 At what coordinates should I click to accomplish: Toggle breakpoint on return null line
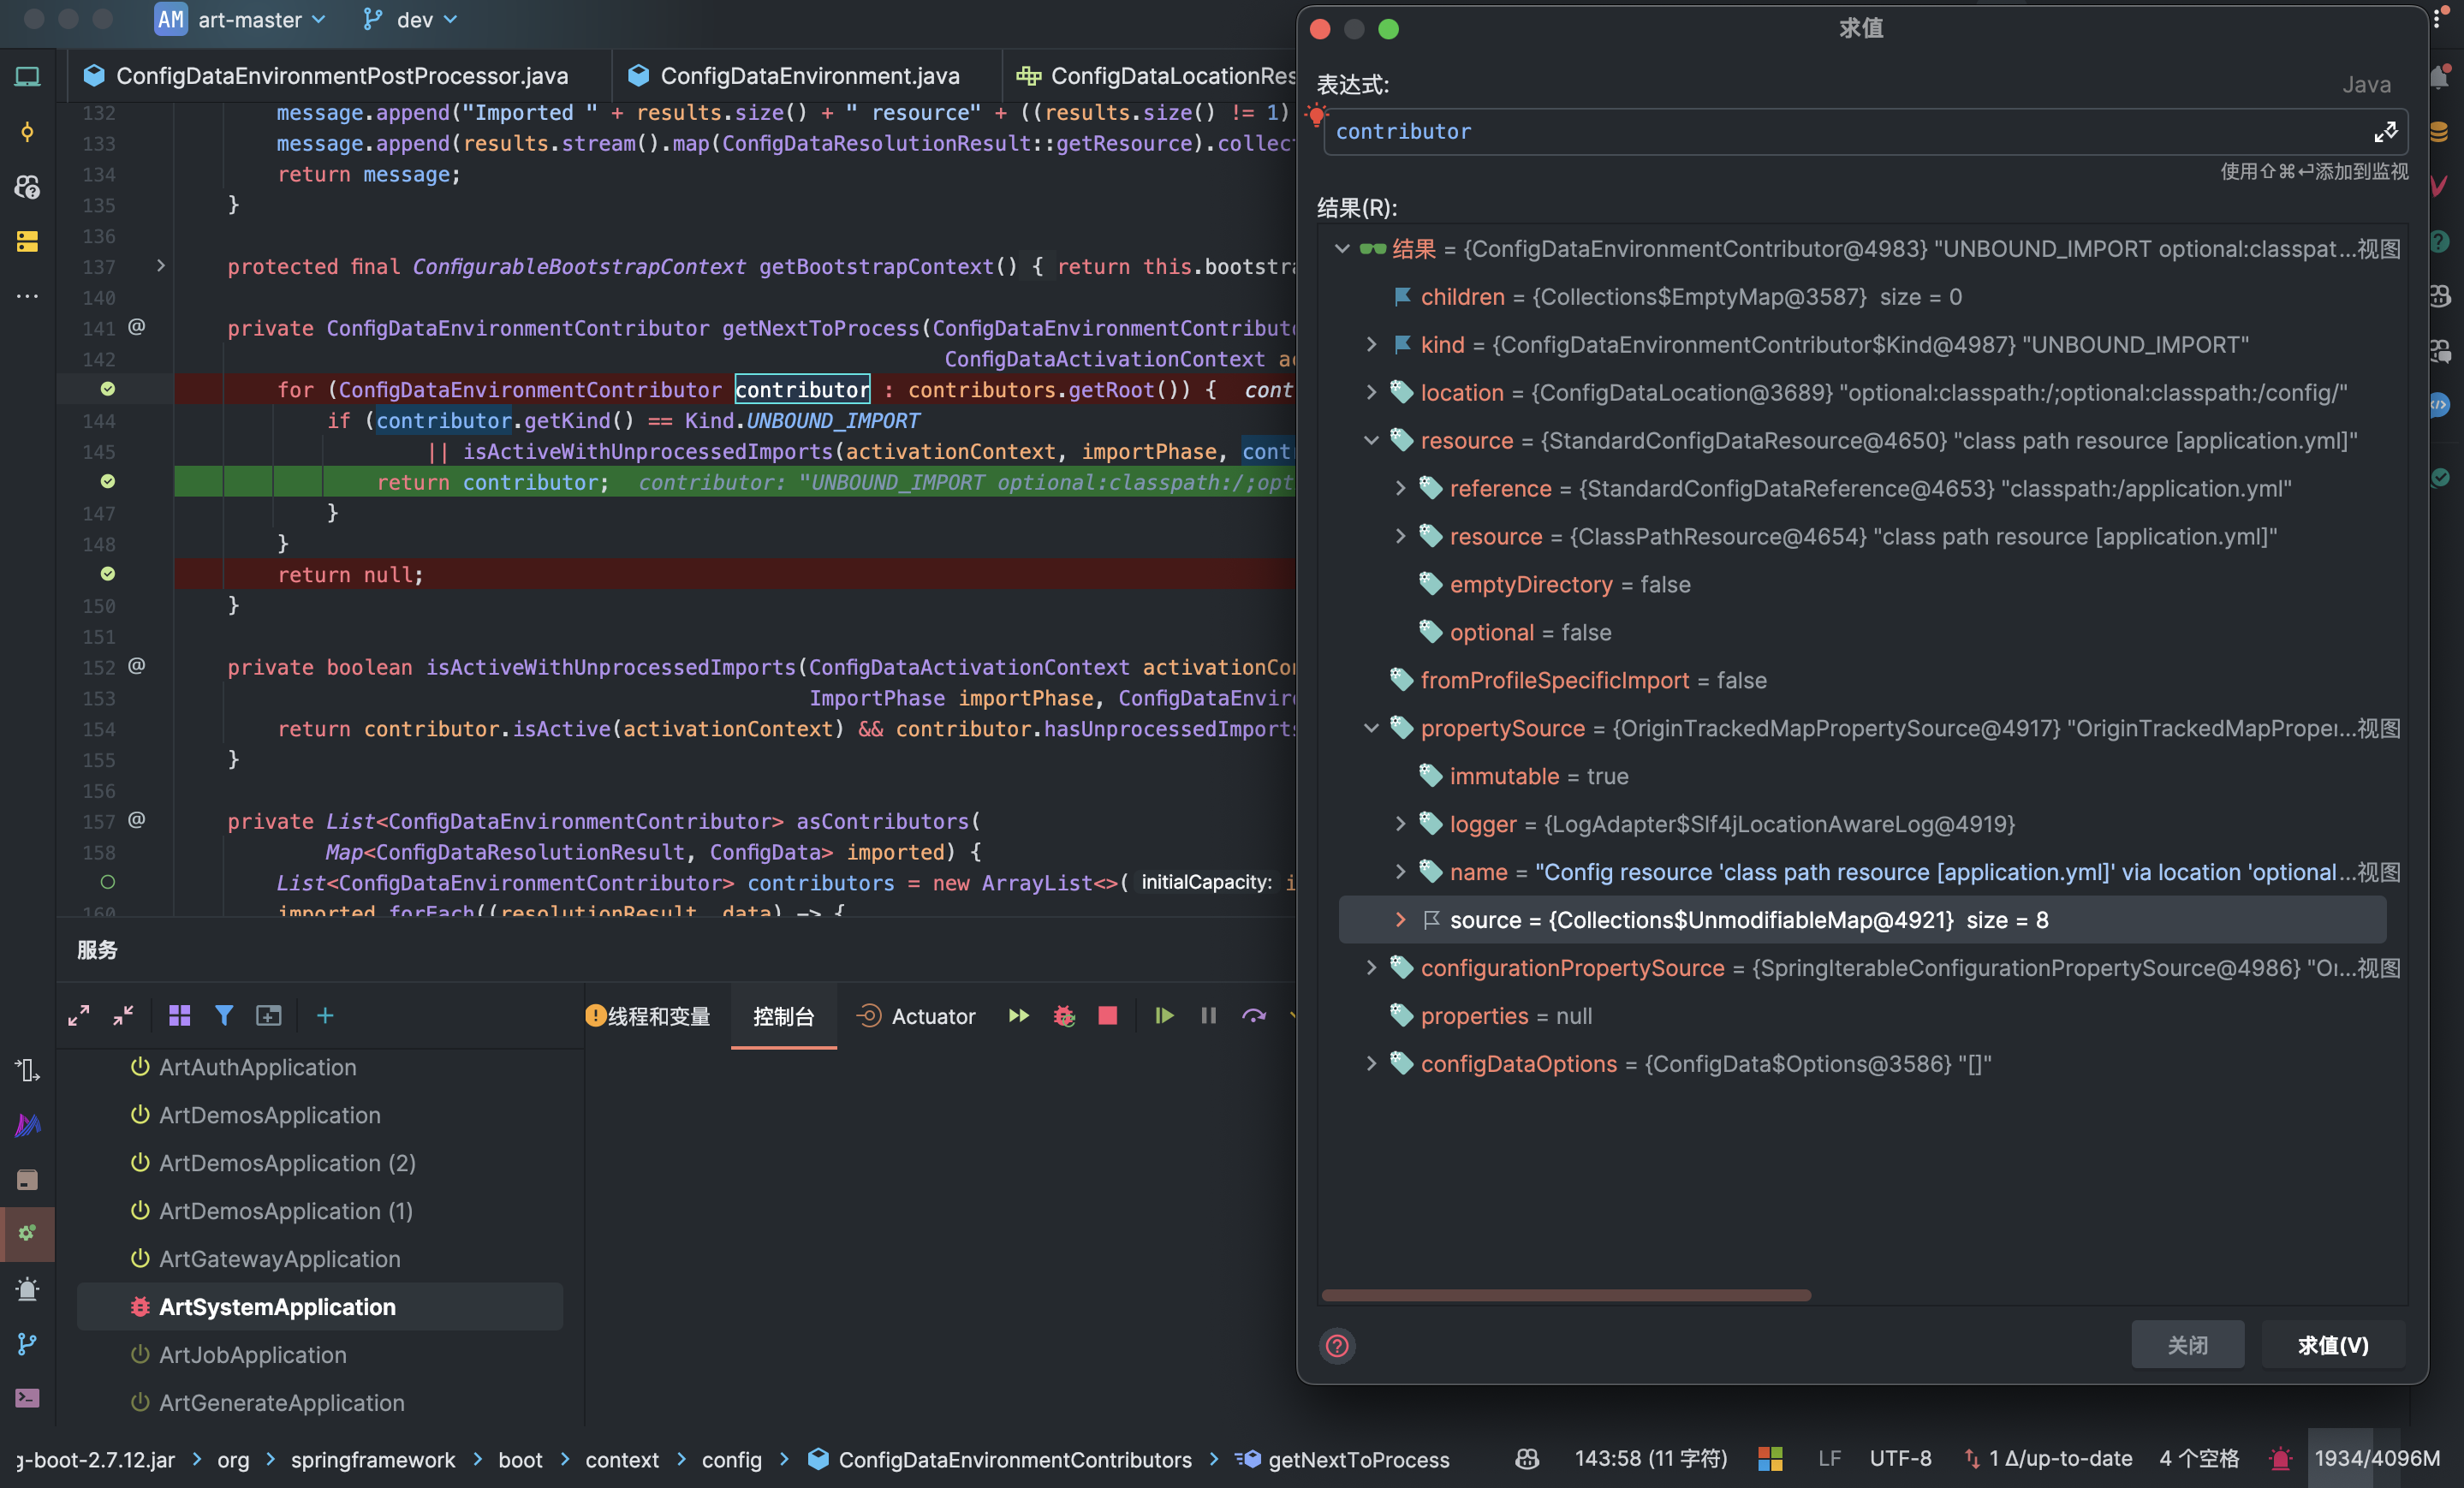click(x=108, y=574)
